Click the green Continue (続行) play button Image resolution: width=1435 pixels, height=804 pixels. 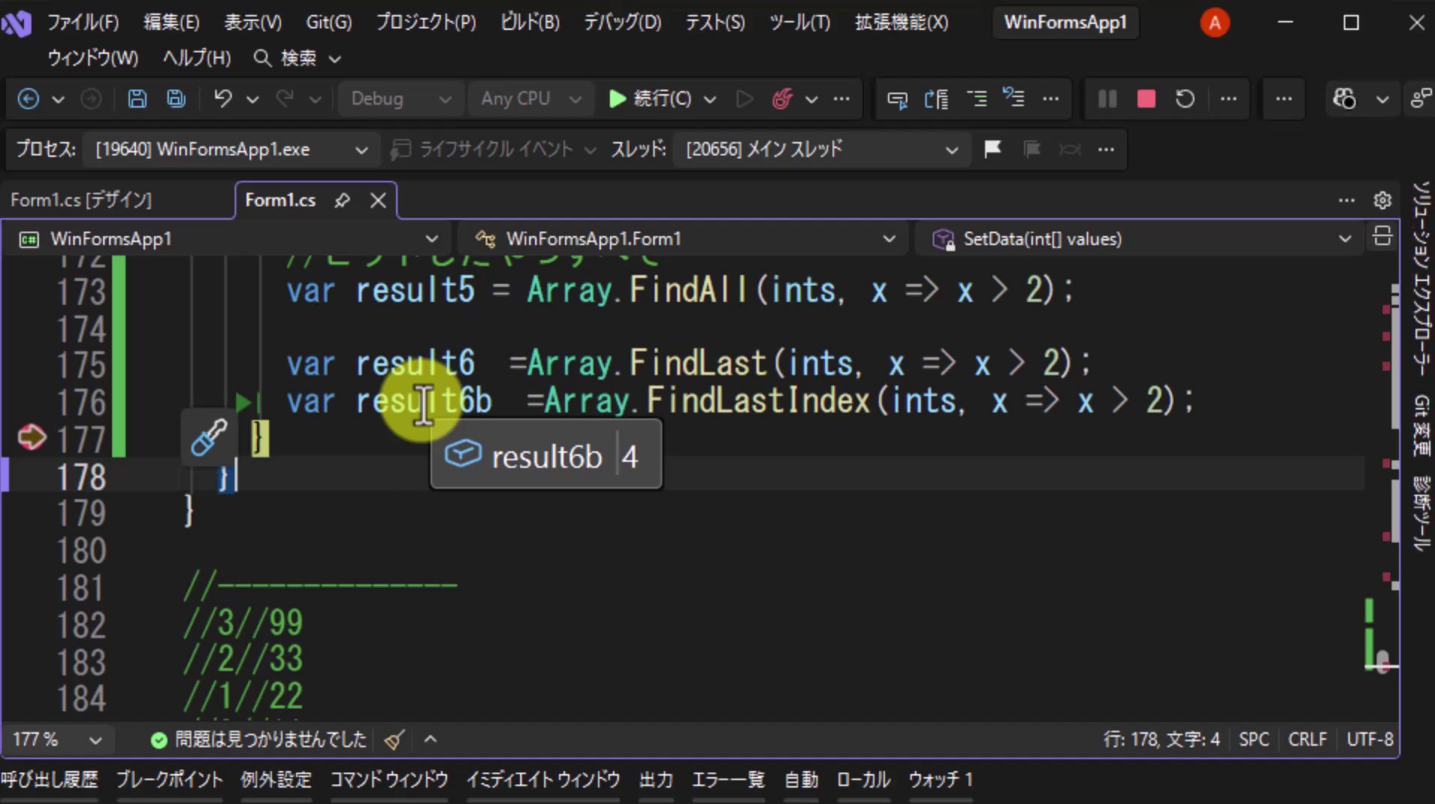pos(649,99)
